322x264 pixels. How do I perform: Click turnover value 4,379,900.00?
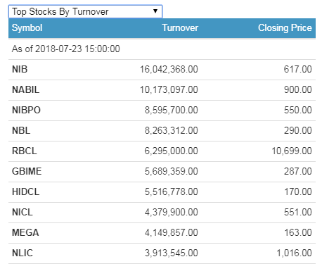pyautogui.click(x=172, y=212)
